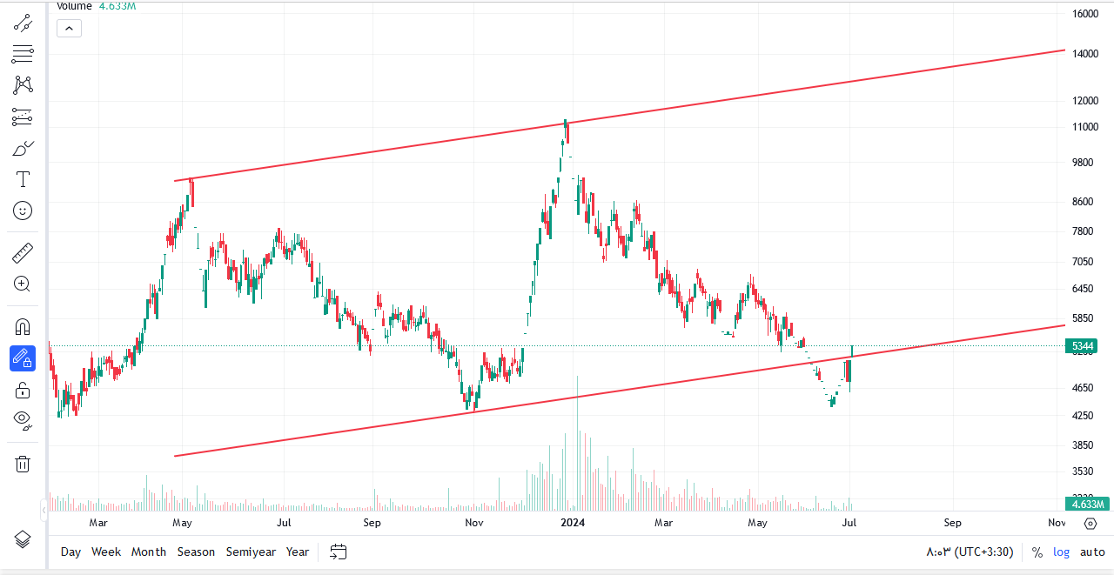This screenshot has width=1114, height=575.
Task: Click the 5344 current price label
Action: pyautogui.click(x=1081, y=346)
